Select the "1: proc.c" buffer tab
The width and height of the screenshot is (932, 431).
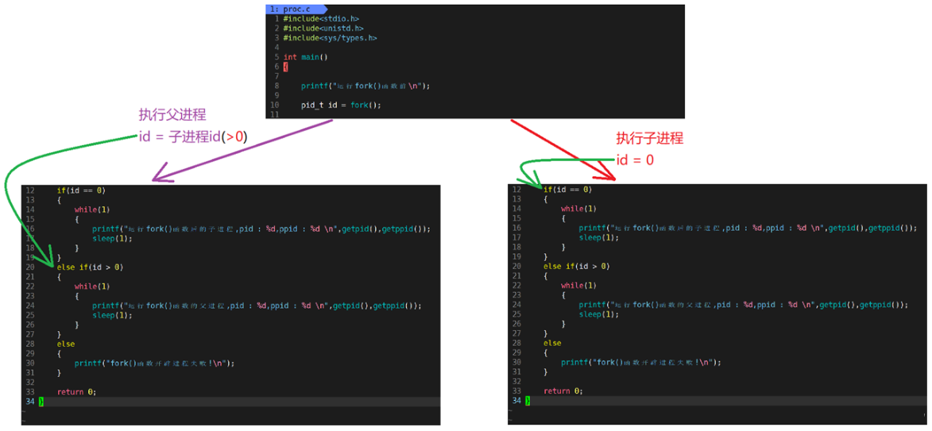tap(295, 9)
